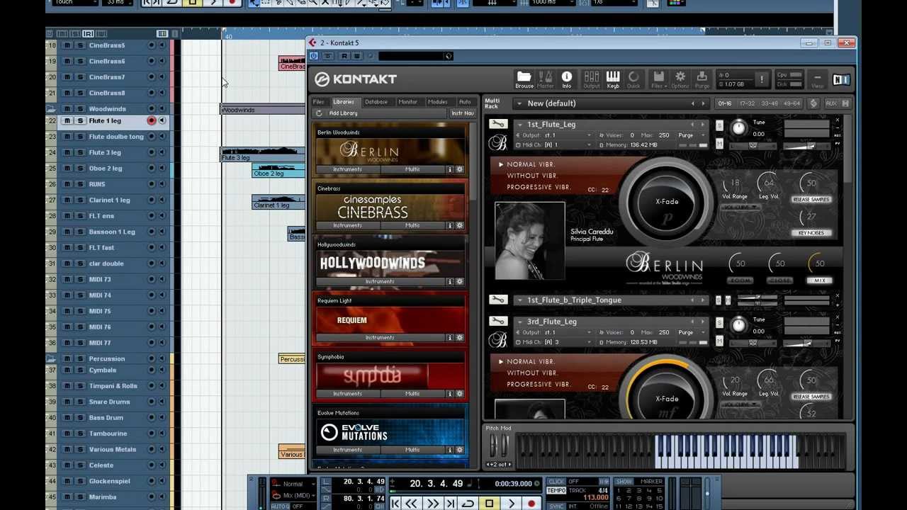The height and width of the screenshot is (510, 907).
Task: Solo the Flute 1 leg track
Action: (x=80, y=121)
